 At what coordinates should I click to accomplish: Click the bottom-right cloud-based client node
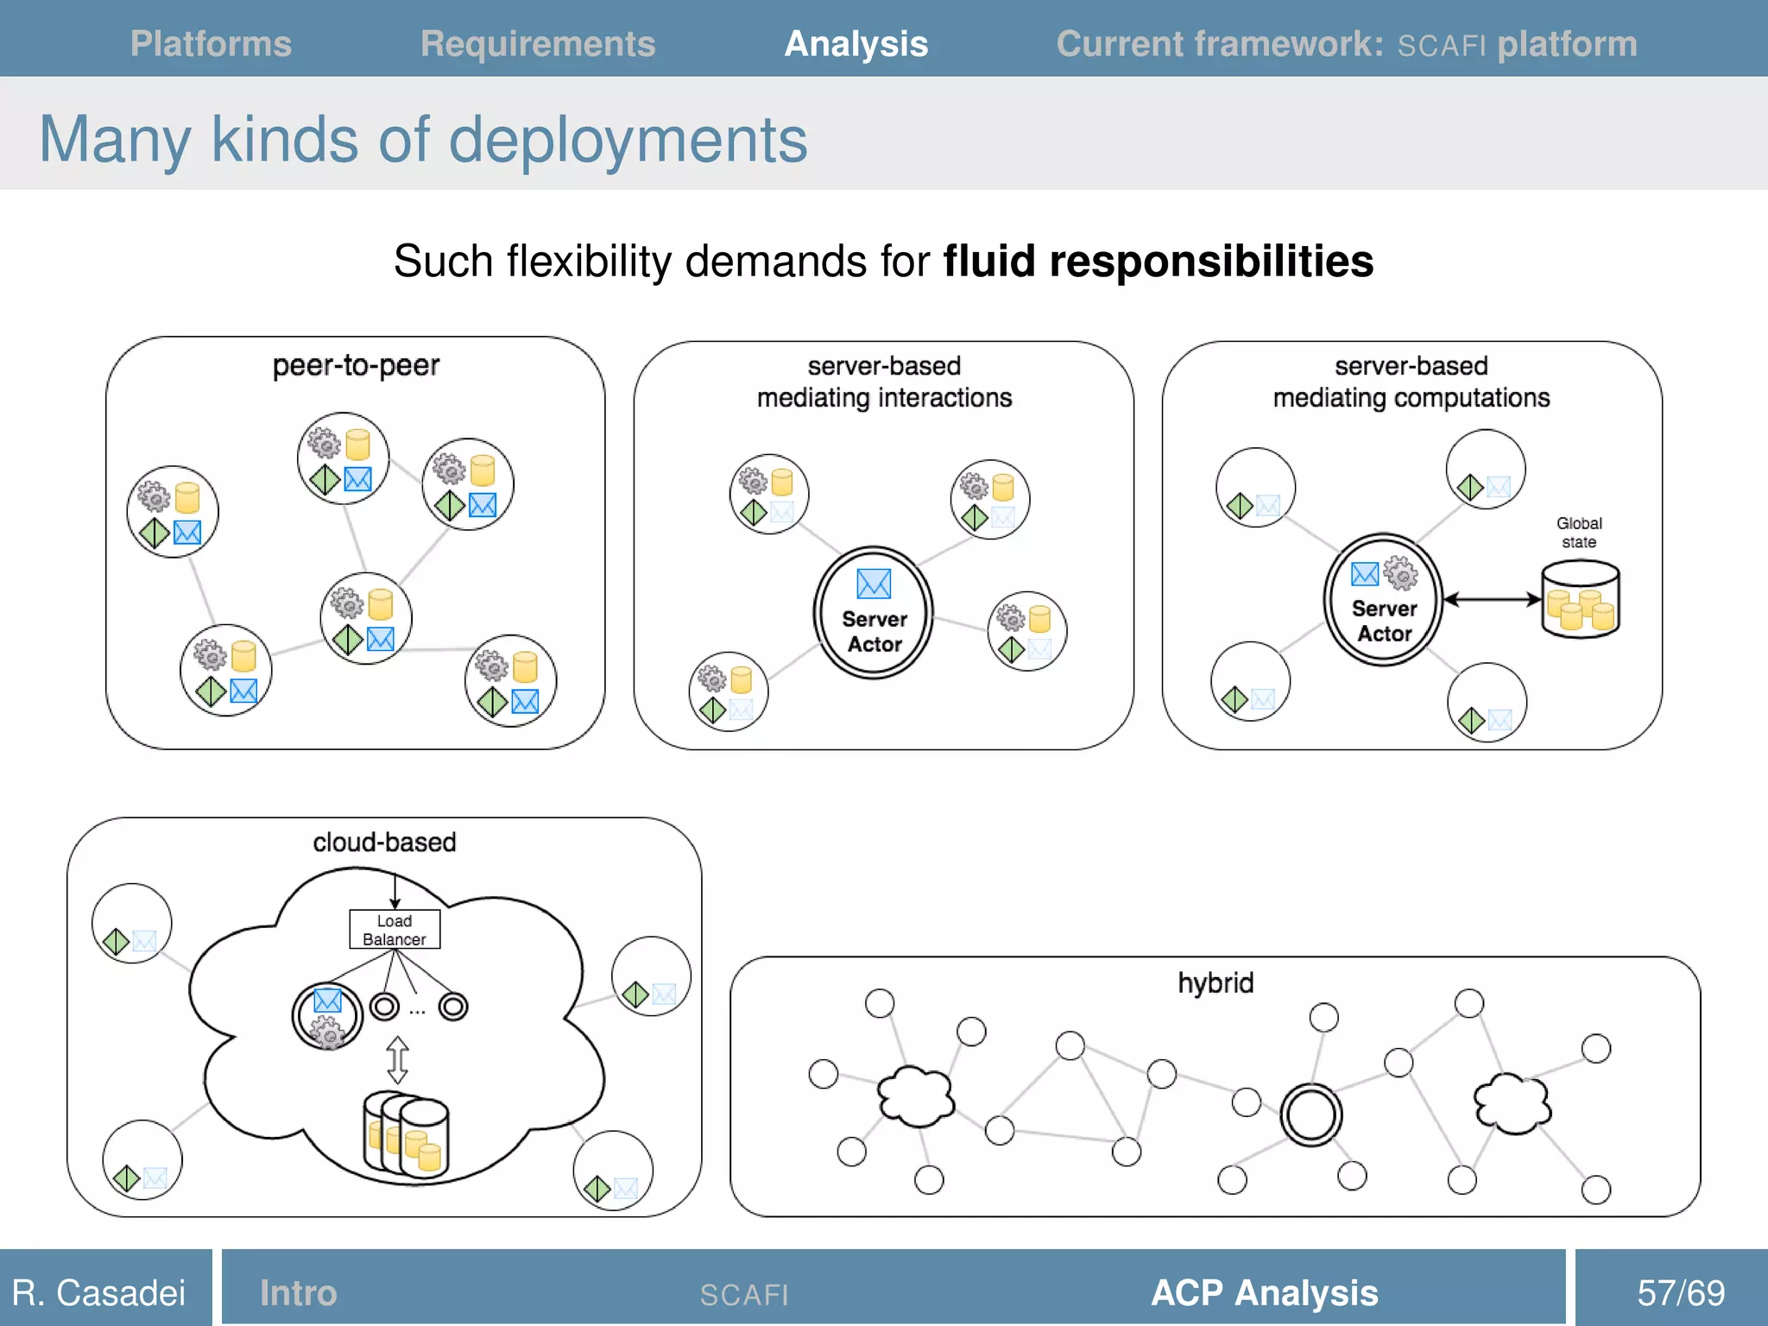pos(613,1171)
